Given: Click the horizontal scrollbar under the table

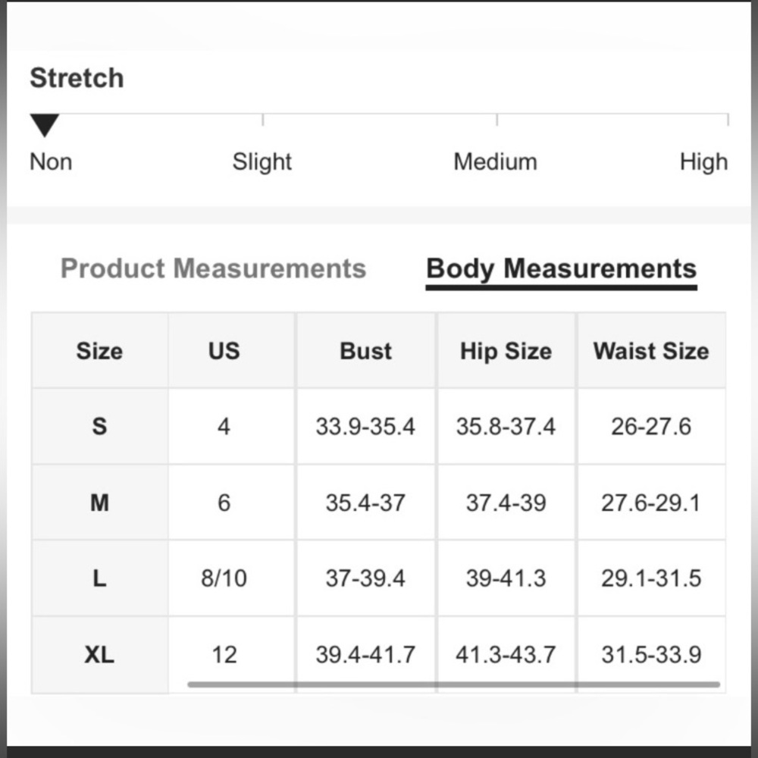Looking at the screenshot, I should [453, 684].
